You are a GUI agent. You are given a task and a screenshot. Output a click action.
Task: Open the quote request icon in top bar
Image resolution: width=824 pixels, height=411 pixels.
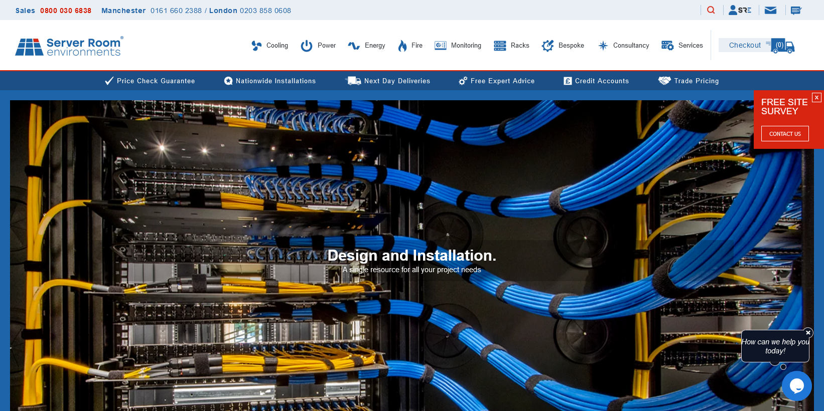pyautogui.click(x=796, y=10)
